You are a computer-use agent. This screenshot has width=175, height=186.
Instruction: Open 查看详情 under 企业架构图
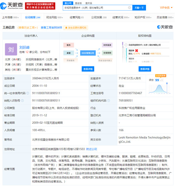(x=88, y=69)
